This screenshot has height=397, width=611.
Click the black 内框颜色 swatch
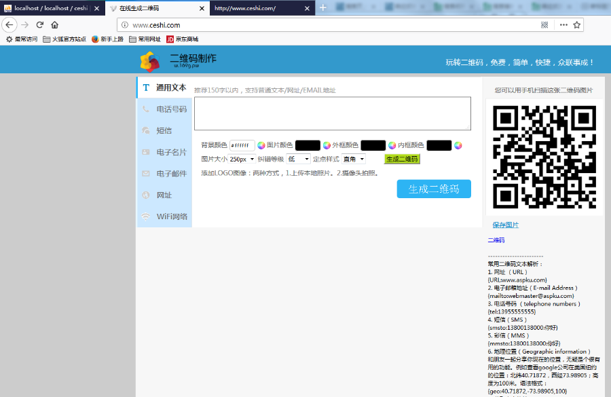[439, 145]
